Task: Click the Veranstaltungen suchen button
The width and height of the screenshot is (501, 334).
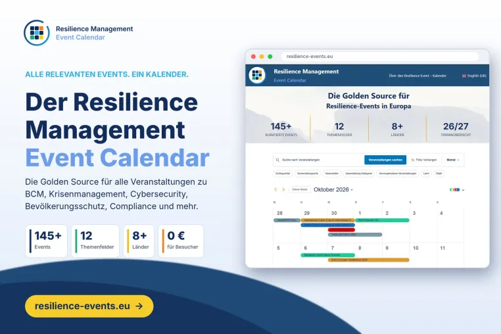Action: point(385,160)
